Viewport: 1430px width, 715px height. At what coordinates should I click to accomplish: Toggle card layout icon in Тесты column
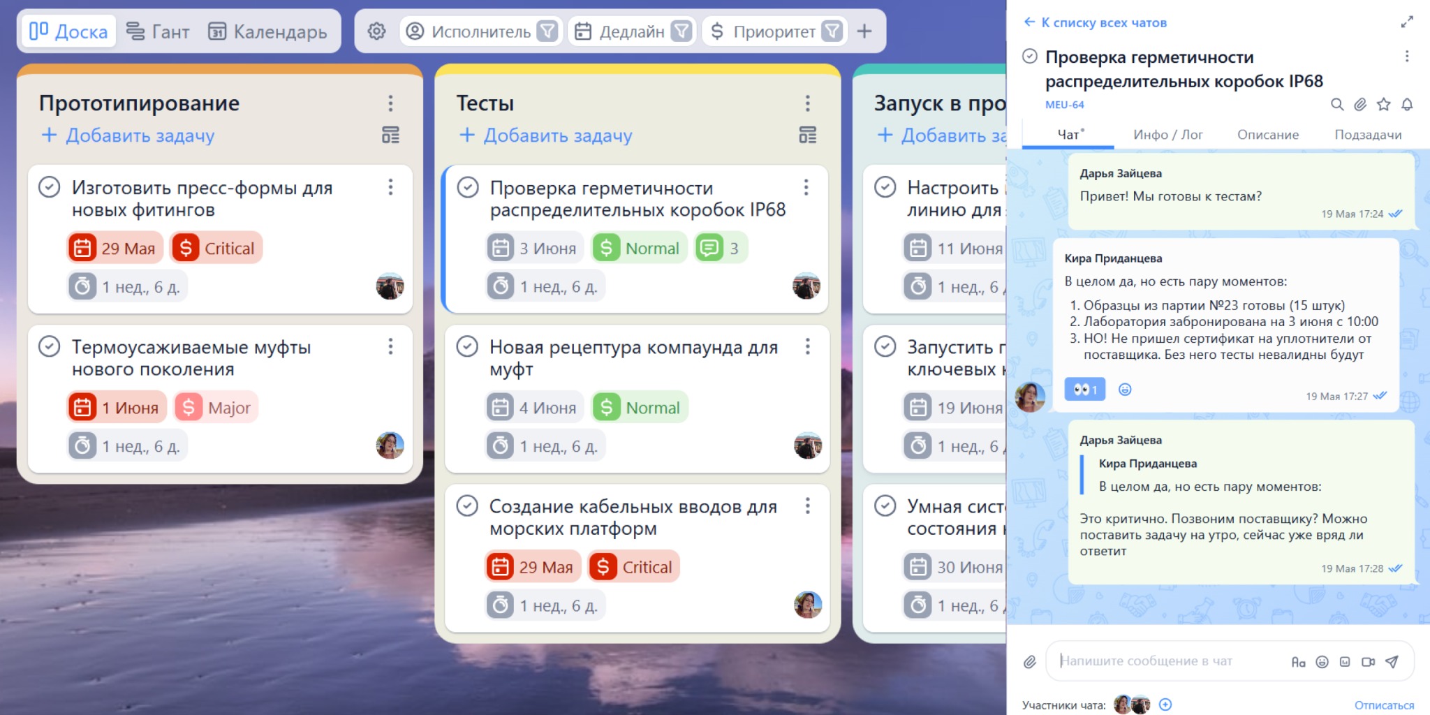[x=808, y=135]
